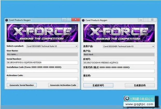Focus the Installation Code input field
161x109 pixels.
[42, 71]
